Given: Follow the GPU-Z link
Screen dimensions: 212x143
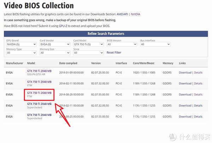Looking at the screenshot, I should tap(63, 26).
